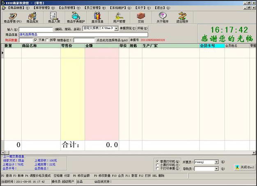Click the 单据号 2011090500000328 text
This screenshot has width=257, height=186.
[x=153, y=40]
